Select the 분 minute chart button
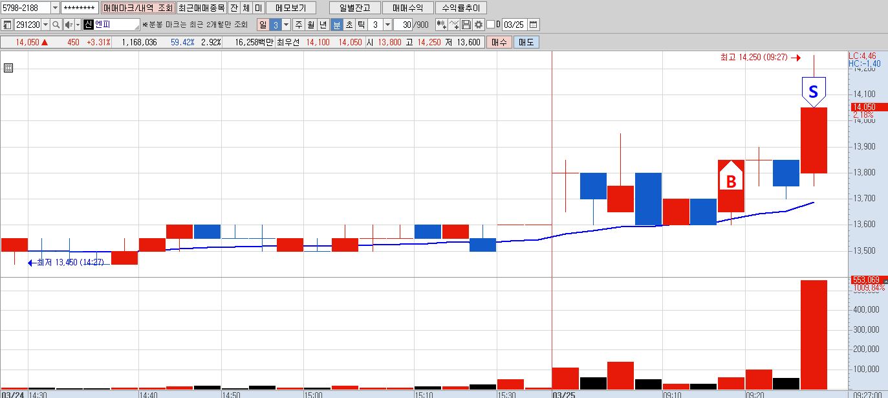 coord(336,25)
